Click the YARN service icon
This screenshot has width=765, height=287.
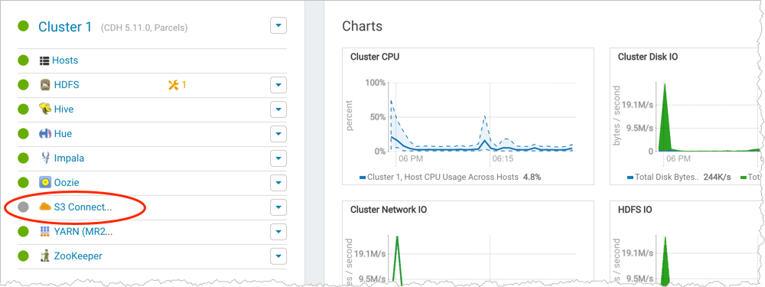click(45, 231)
